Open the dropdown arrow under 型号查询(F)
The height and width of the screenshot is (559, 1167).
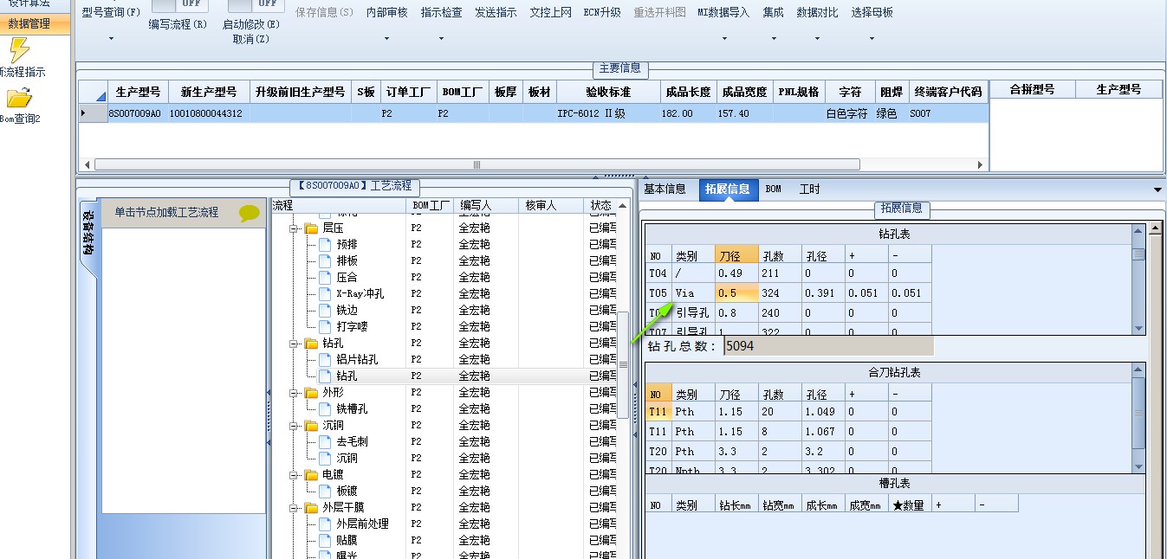(x=111, y=39)
